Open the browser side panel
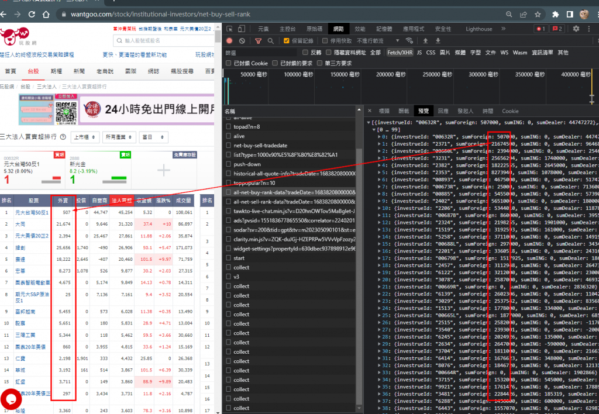Image resolution: width=599 pixels, height=414 pixels. [570, 15]
